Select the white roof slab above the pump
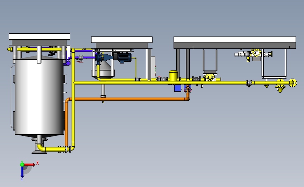This screenshot has height=187, width=304. point(122,40)
